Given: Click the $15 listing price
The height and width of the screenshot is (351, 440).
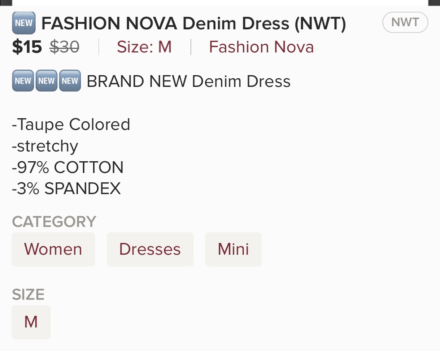Looking at the screenshot, I should [27, 47].
